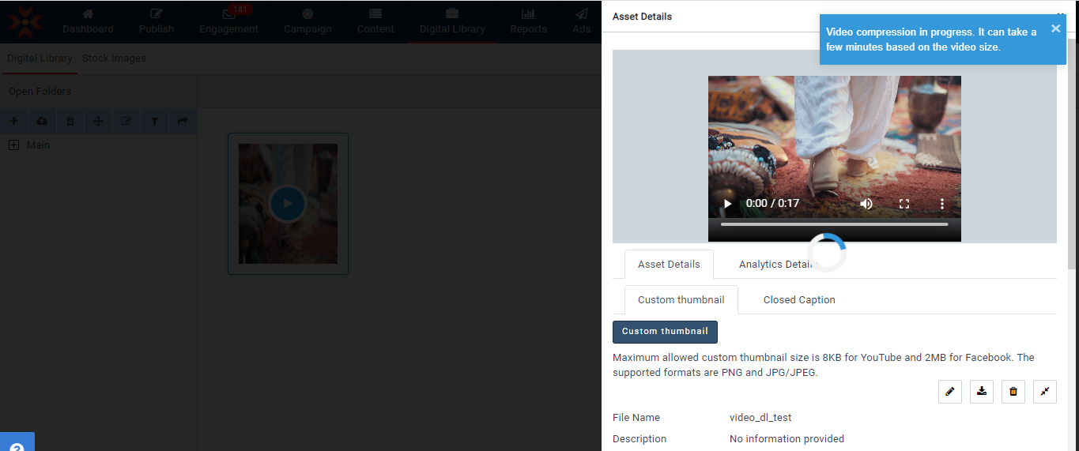Open the filter funnel icon in the toolbar
This screenshot has width=1079, height=451.
click(154, 121)
